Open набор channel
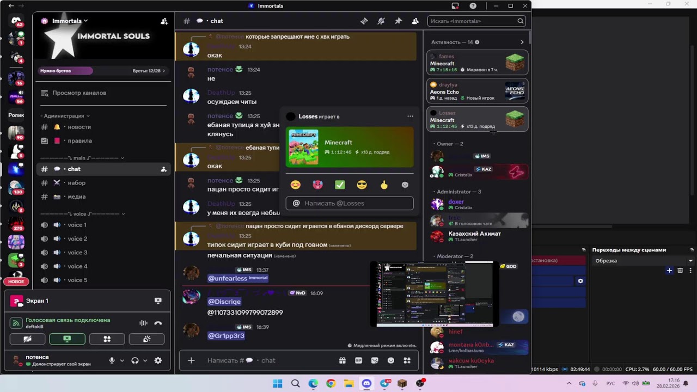Viewport: 697px width, 392px height. [103, 183]
